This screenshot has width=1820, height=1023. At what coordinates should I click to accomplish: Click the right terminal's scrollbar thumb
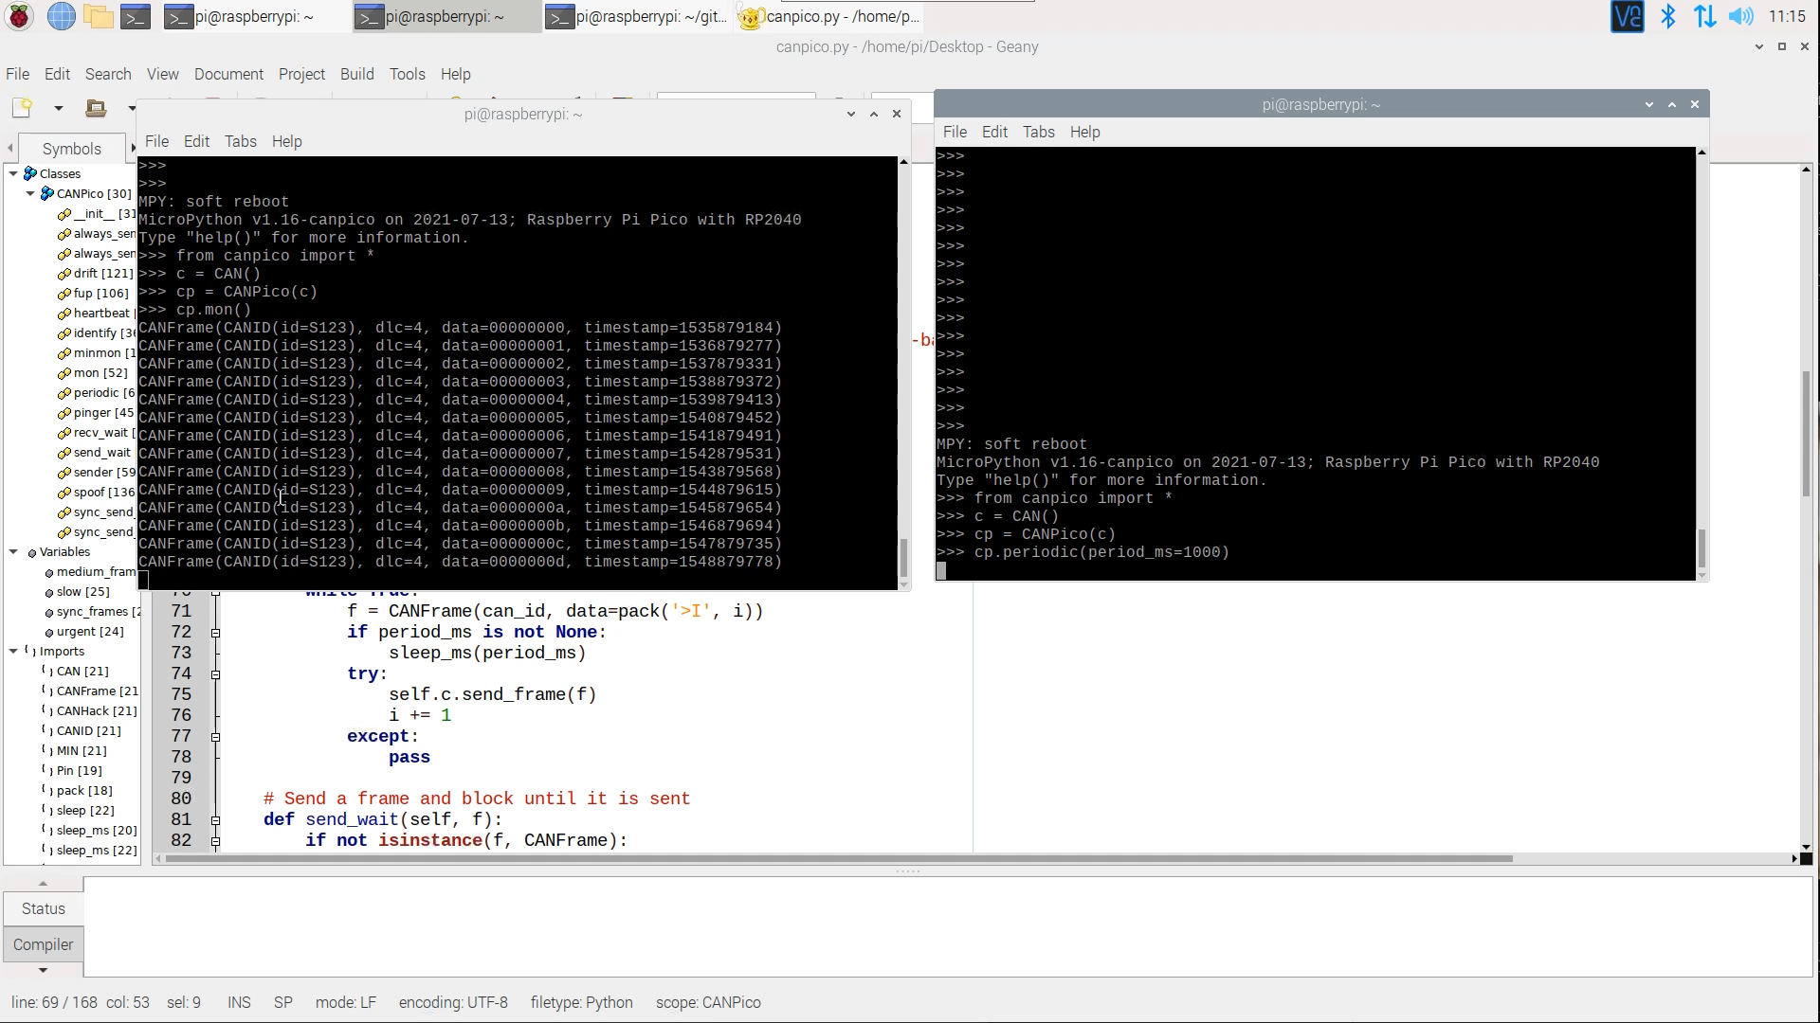coord(1702,548)
